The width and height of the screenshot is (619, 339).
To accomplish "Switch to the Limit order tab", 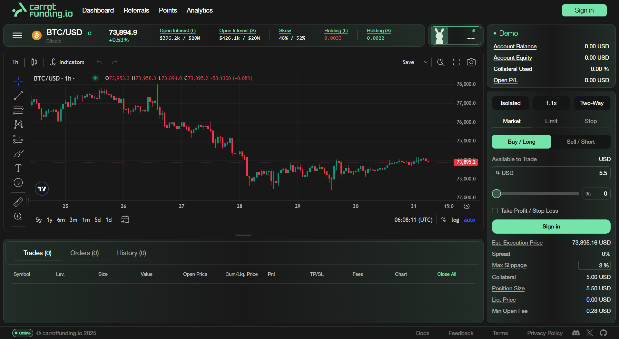I will [x=551, y=121].
